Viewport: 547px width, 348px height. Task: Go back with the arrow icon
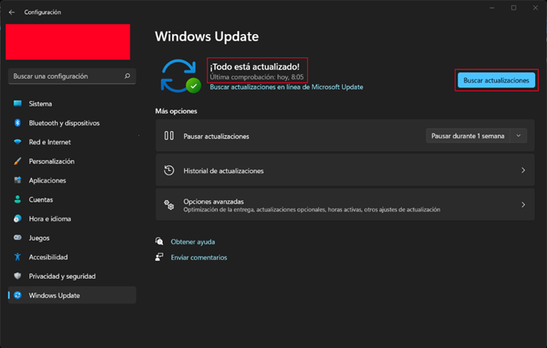click(11, 12)
